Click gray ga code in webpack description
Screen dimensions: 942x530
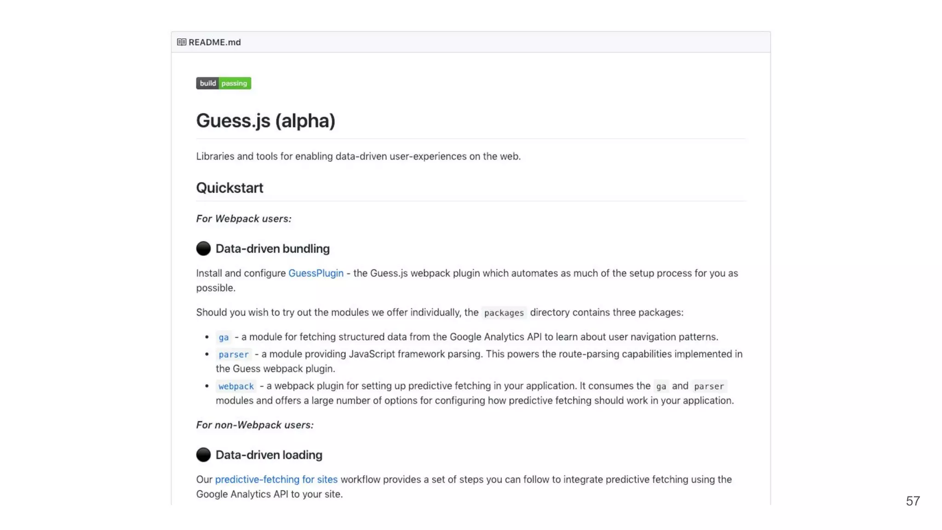661,386
